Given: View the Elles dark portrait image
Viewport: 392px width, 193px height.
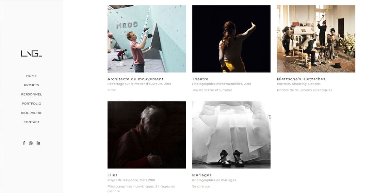Looking at the screenshot, I should click(x=147, y=135).
